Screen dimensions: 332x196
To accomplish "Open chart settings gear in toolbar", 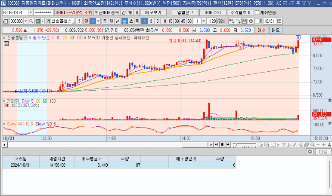I will click(x=251, y=21).
